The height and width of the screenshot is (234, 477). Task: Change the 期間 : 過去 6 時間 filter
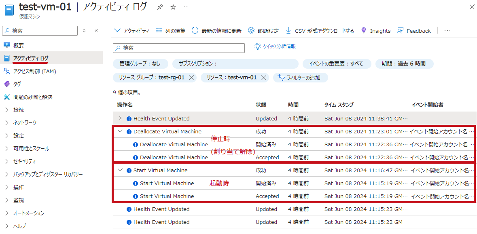coord(405,64)
